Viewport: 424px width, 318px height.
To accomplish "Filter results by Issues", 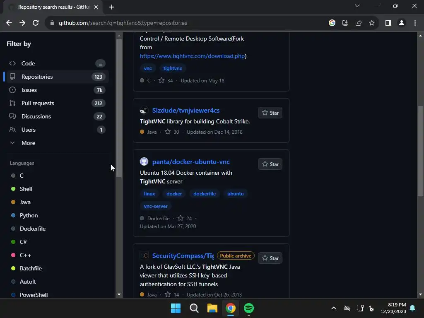I will [57, 90].
